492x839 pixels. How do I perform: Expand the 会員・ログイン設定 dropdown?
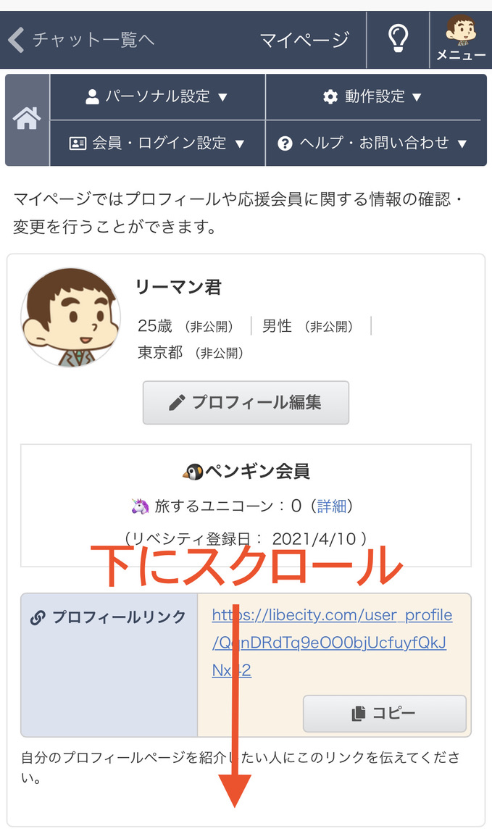tap(157, 143)
